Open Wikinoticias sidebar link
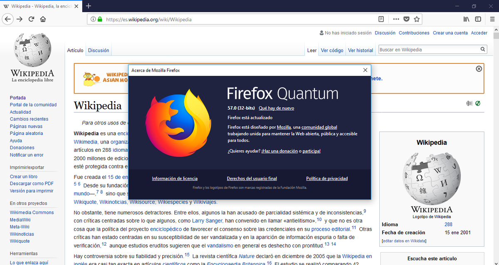Image resolution: width=499 pixels, height=265 pixels. tap(22, 234)
